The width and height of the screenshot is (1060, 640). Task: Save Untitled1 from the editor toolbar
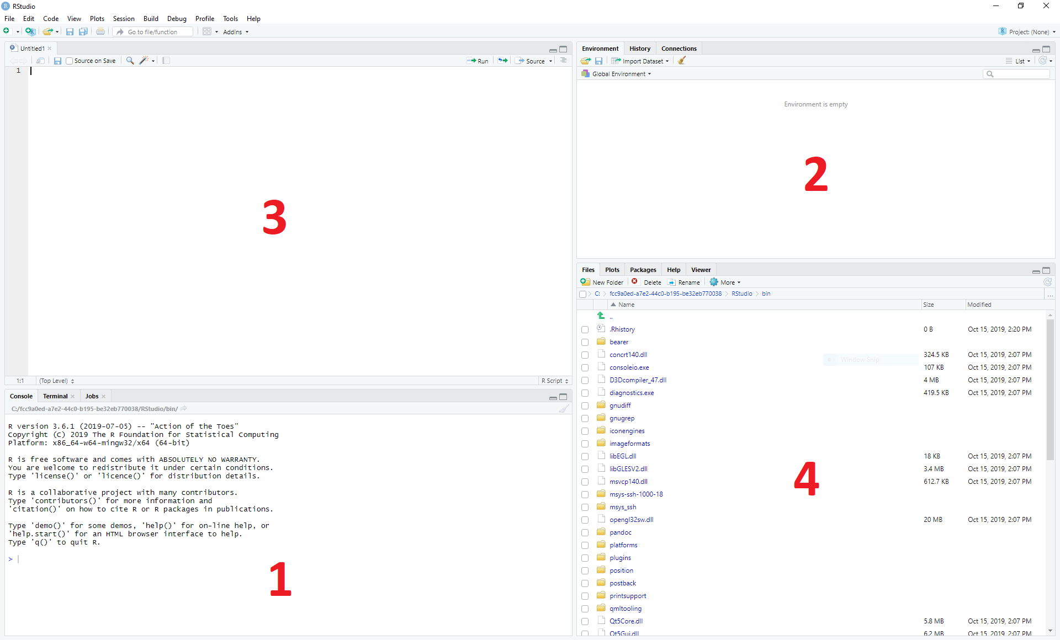(57, 61)
